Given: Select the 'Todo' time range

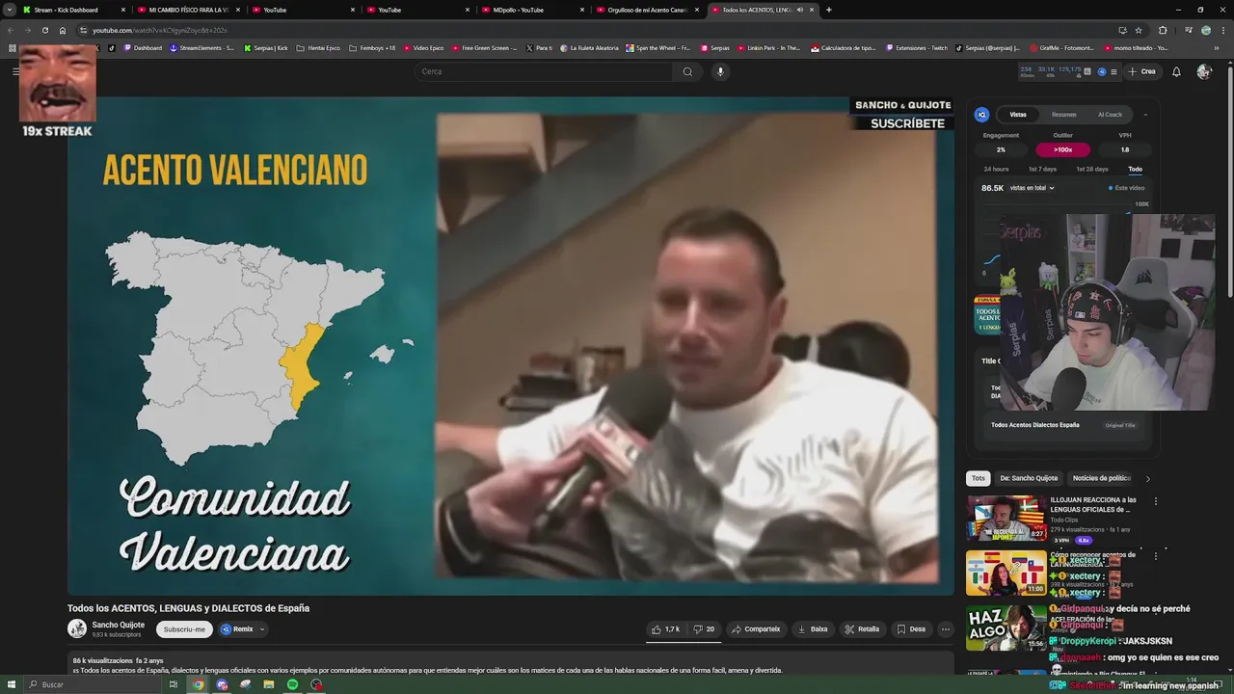Looking at the screenshot, I should 1135,169.
